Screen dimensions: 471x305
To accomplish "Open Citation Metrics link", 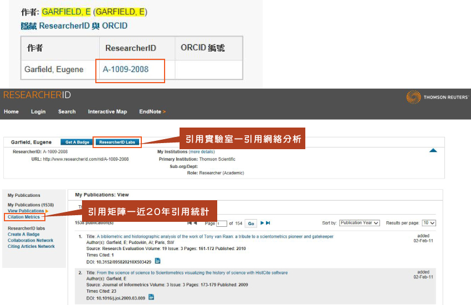I will tap(24, 217).
